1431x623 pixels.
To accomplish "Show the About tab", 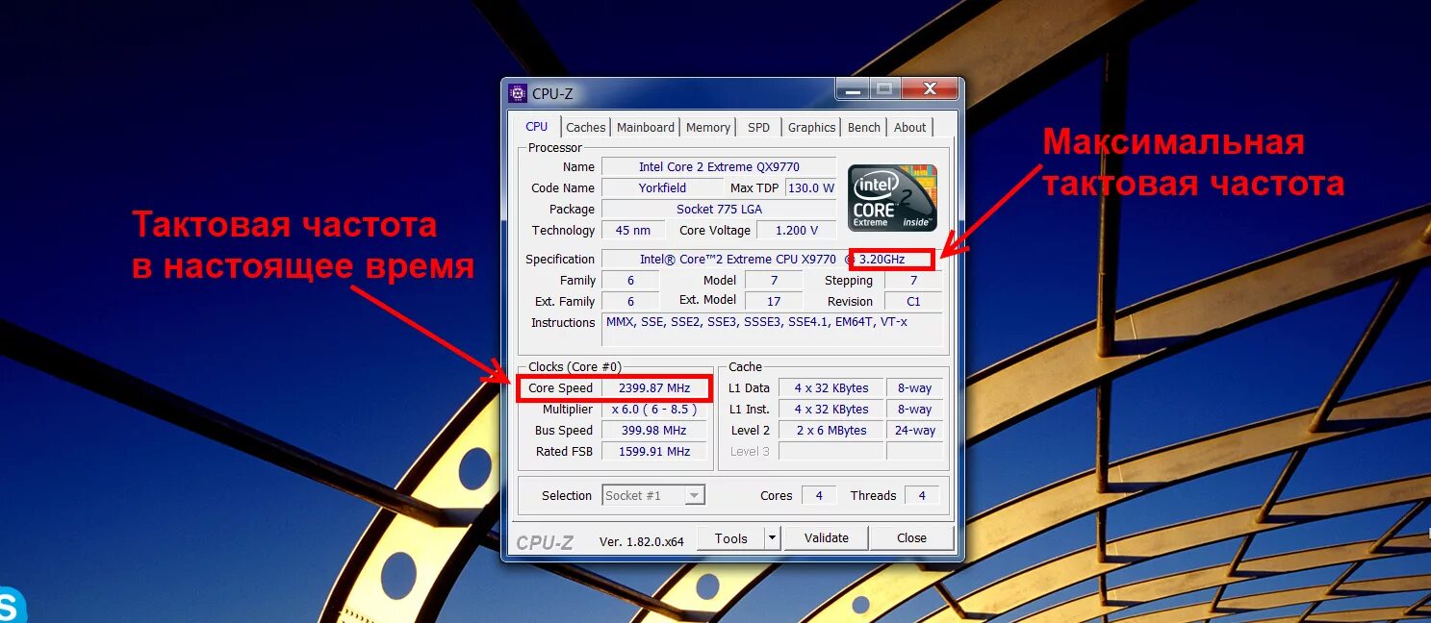I will (909, 127).
